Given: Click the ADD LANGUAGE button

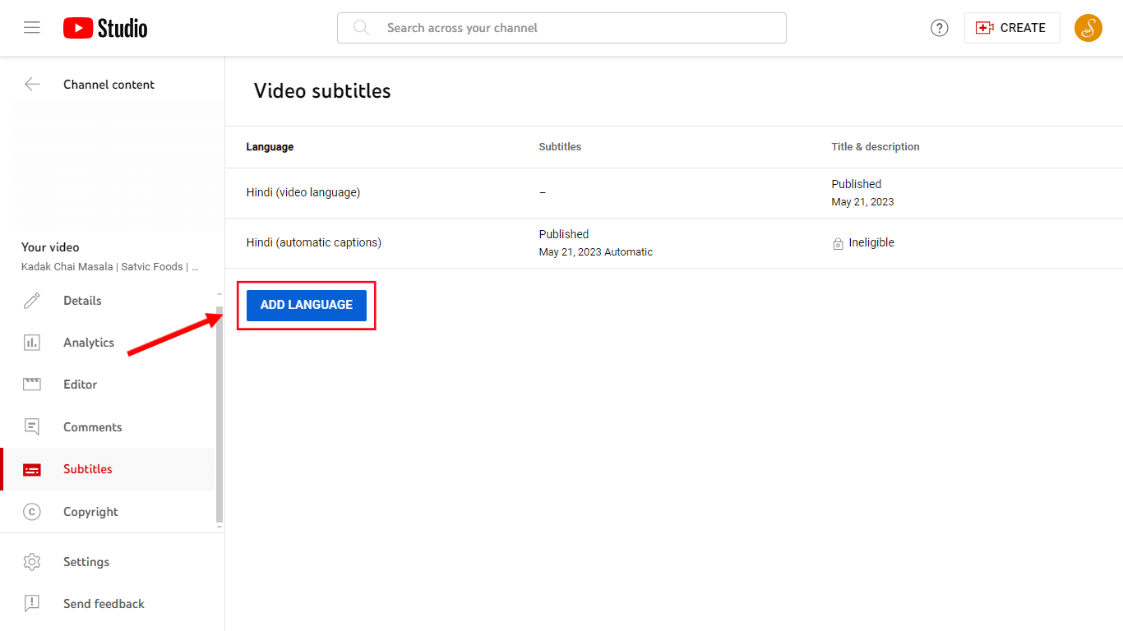Looking at the screenshot, I should coord(306,305).
